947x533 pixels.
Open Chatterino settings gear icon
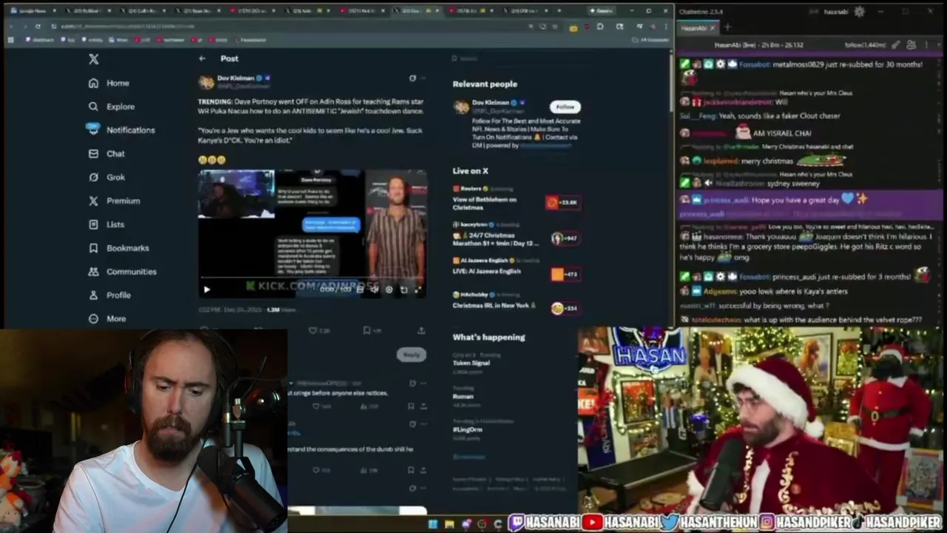click(859, 12)
